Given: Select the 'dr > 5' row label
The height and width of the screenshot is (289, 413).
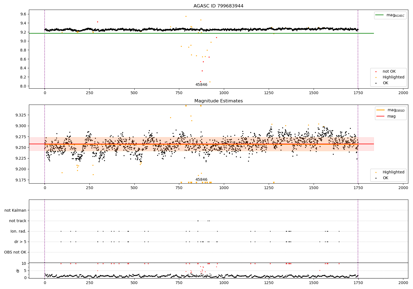Looking at the screenshot, I should [x=20, y=242].
